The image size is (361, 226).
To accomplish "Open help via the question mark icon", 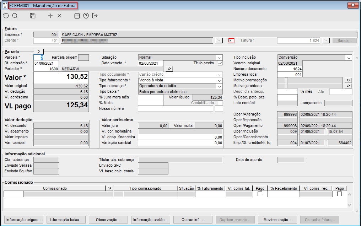I will tap(86, 16).
